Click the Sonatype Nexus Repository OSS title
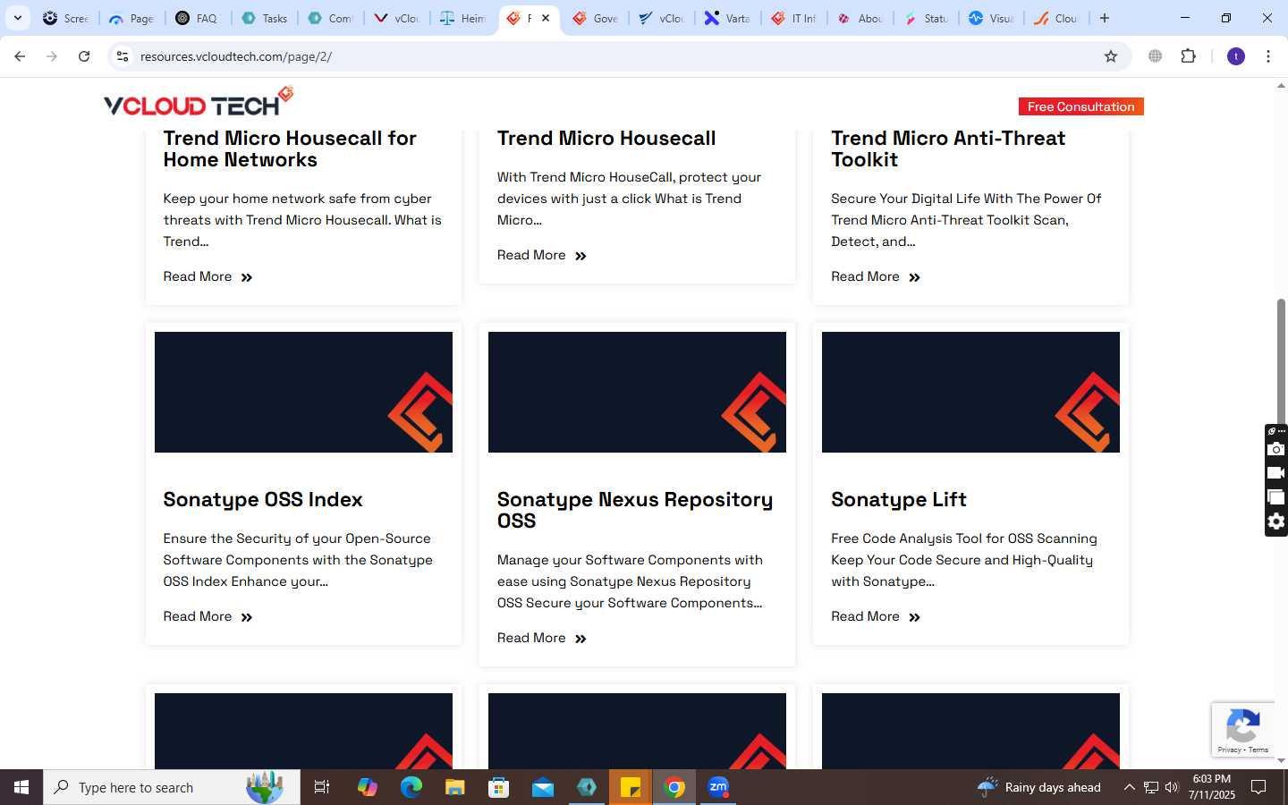 coord(635,510)
